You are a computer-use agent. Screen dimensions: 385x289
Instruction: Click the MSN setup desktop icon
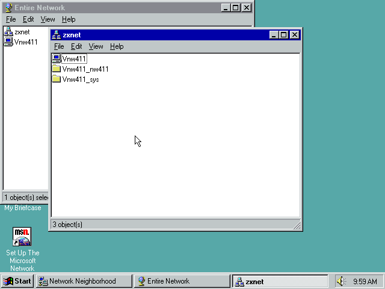tap(22, 237)
